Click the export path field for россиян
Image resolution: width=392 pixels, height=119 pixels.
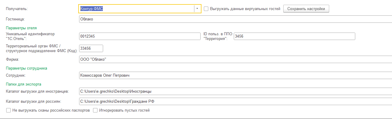234,102
